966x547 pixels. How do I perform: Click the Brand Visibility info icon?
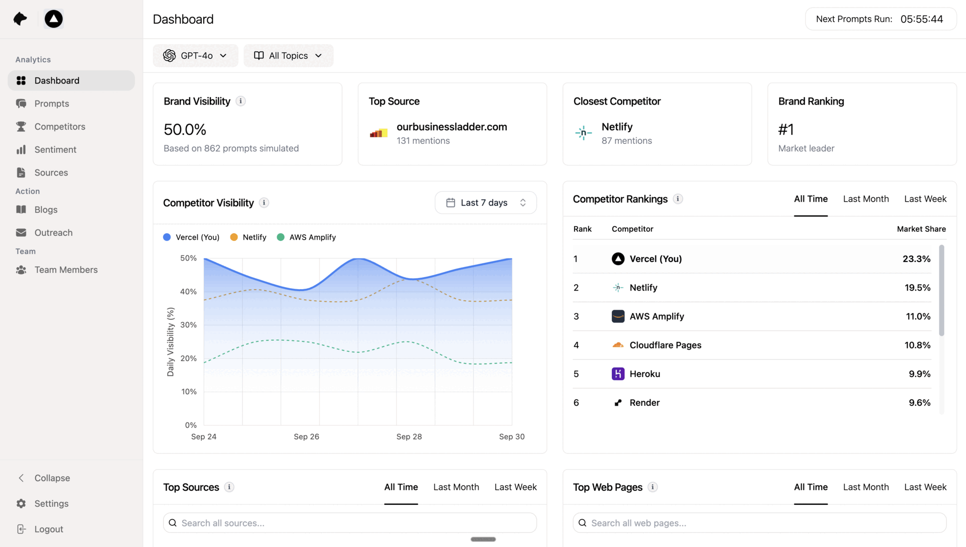[240, 101]
